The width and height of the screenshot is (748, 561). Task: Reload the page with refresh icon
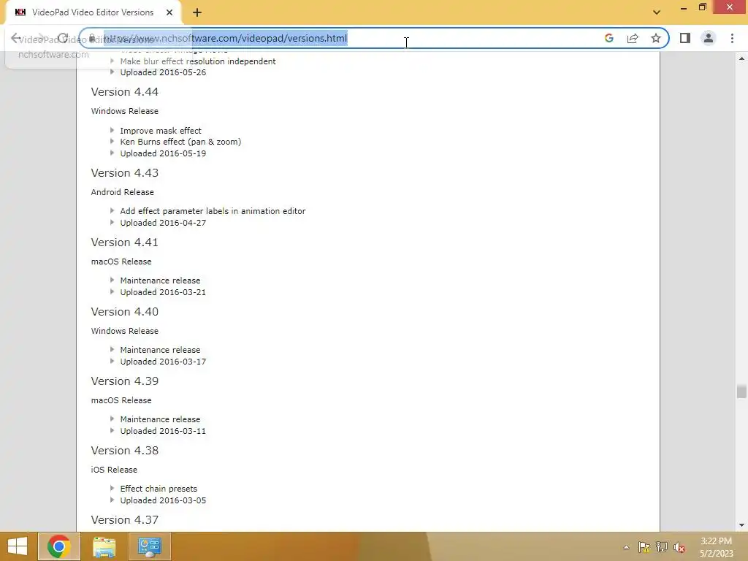(x=63, y=38)
